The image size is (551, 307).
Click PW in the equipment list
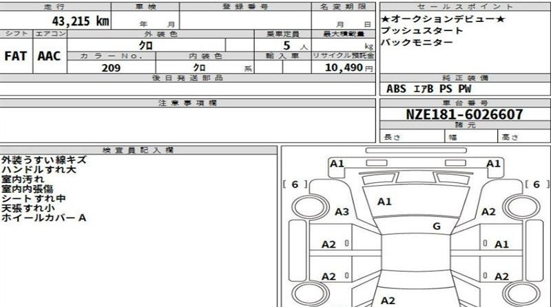point(464,89)
